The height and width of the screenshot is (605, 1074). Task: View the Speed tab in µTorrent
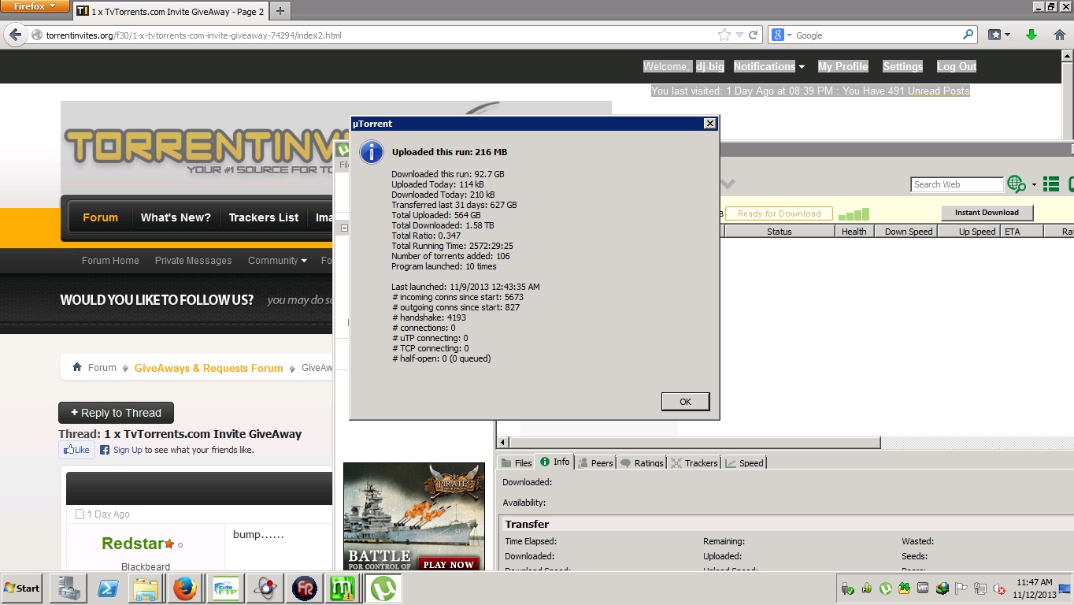tap(745, 462)
